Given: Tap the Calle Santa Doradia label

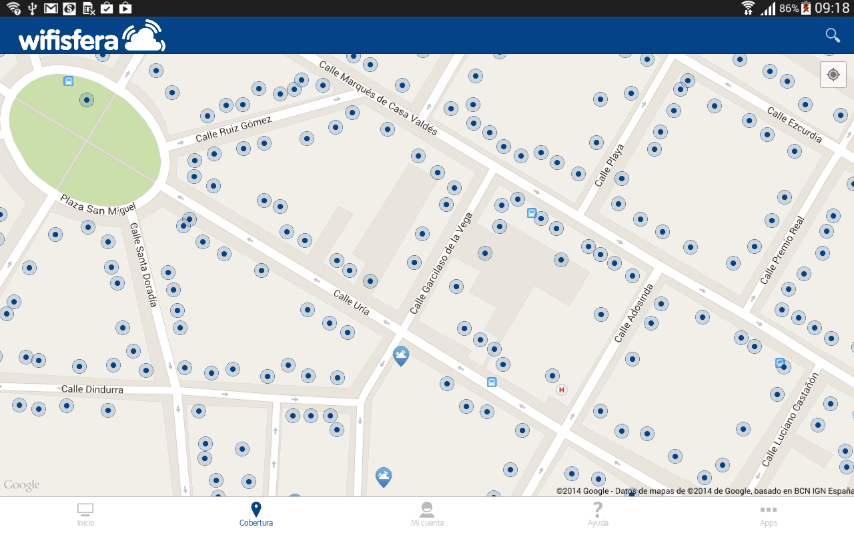Looking at the screenshot, I should [143, 265].
